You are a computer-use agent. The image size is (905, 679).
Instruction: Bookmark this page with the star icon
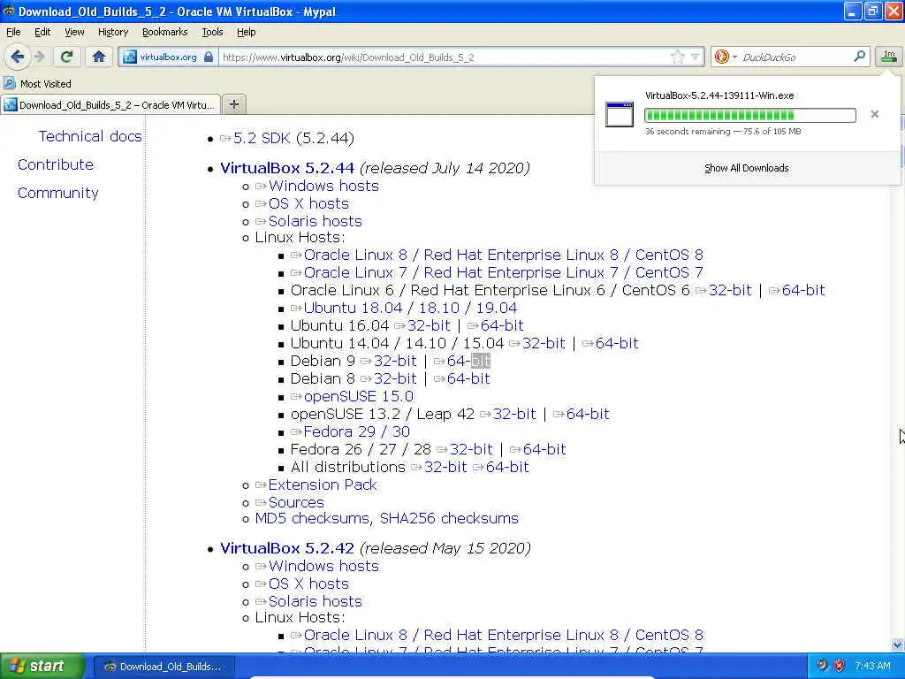[x=678, y=57]
